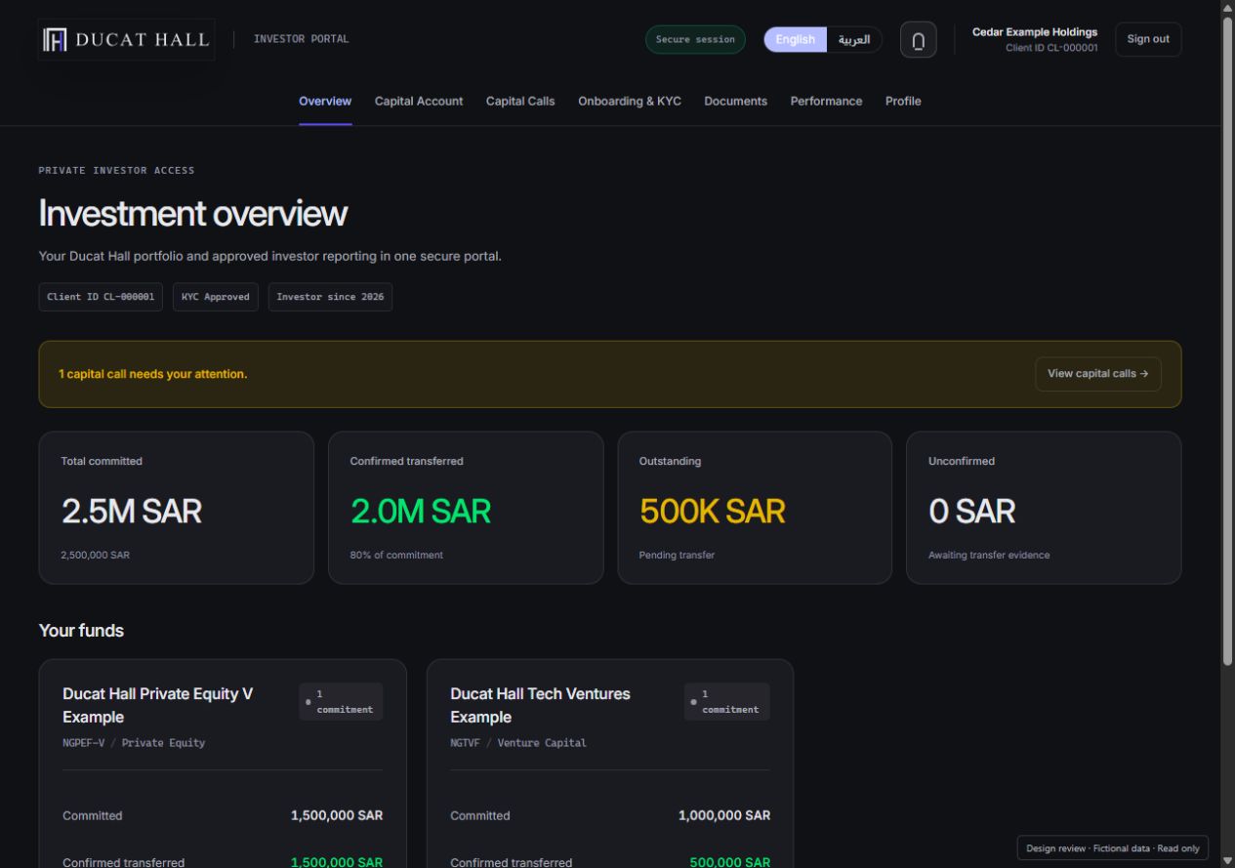Click the Secure session badge
1235x868 pixels.
pos(695,40)
